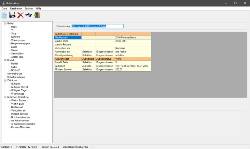Screen dimensions: 250x149
Task: Click the Bezeichnung text field
Action: [x=98, y=26]
